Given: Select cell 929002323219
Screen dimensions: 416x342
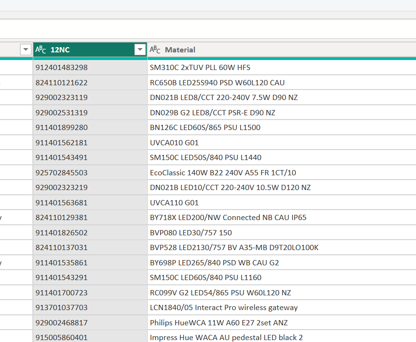Looking at the screenshot, I should [x=90, y=188].
